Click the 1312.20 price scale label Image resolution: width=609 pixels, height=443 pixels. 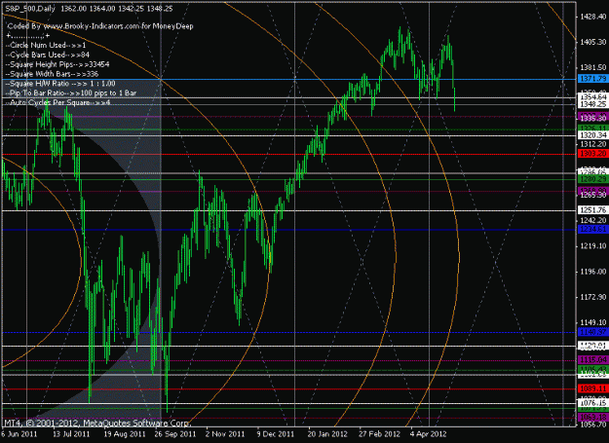click(x=593, y=144)
